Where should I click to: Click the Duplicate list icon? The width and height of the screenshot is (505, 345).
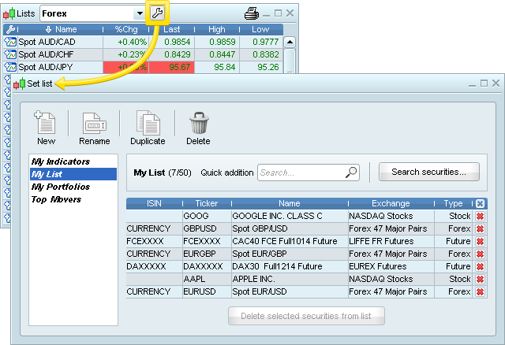pos(148,124)
